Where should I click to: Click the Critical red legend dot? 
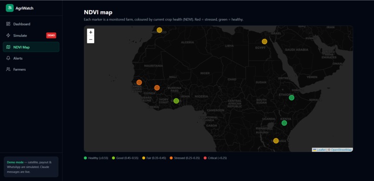pyautogui.click(x=205, y=158)
